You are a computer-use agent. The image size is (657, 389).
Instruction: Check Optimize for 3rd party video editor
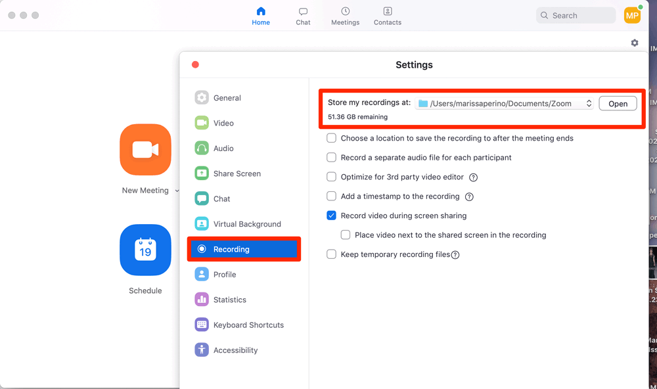(x=331, y=177)
